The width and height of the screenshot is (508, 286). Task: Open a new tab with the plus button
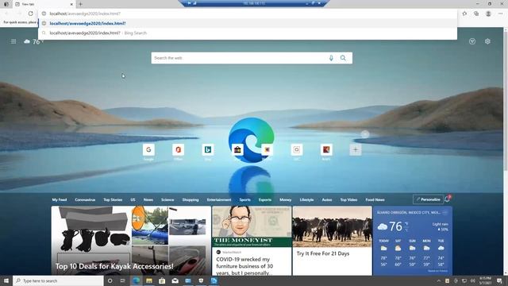(x=80, y=4)
